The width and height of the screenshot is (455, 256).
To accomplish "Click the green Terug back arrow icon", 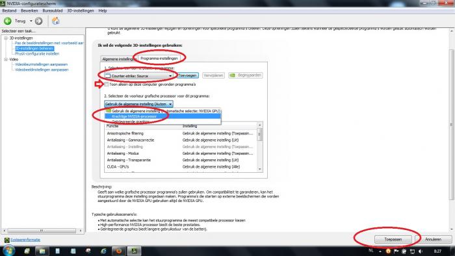I will [x=8, y=21].
